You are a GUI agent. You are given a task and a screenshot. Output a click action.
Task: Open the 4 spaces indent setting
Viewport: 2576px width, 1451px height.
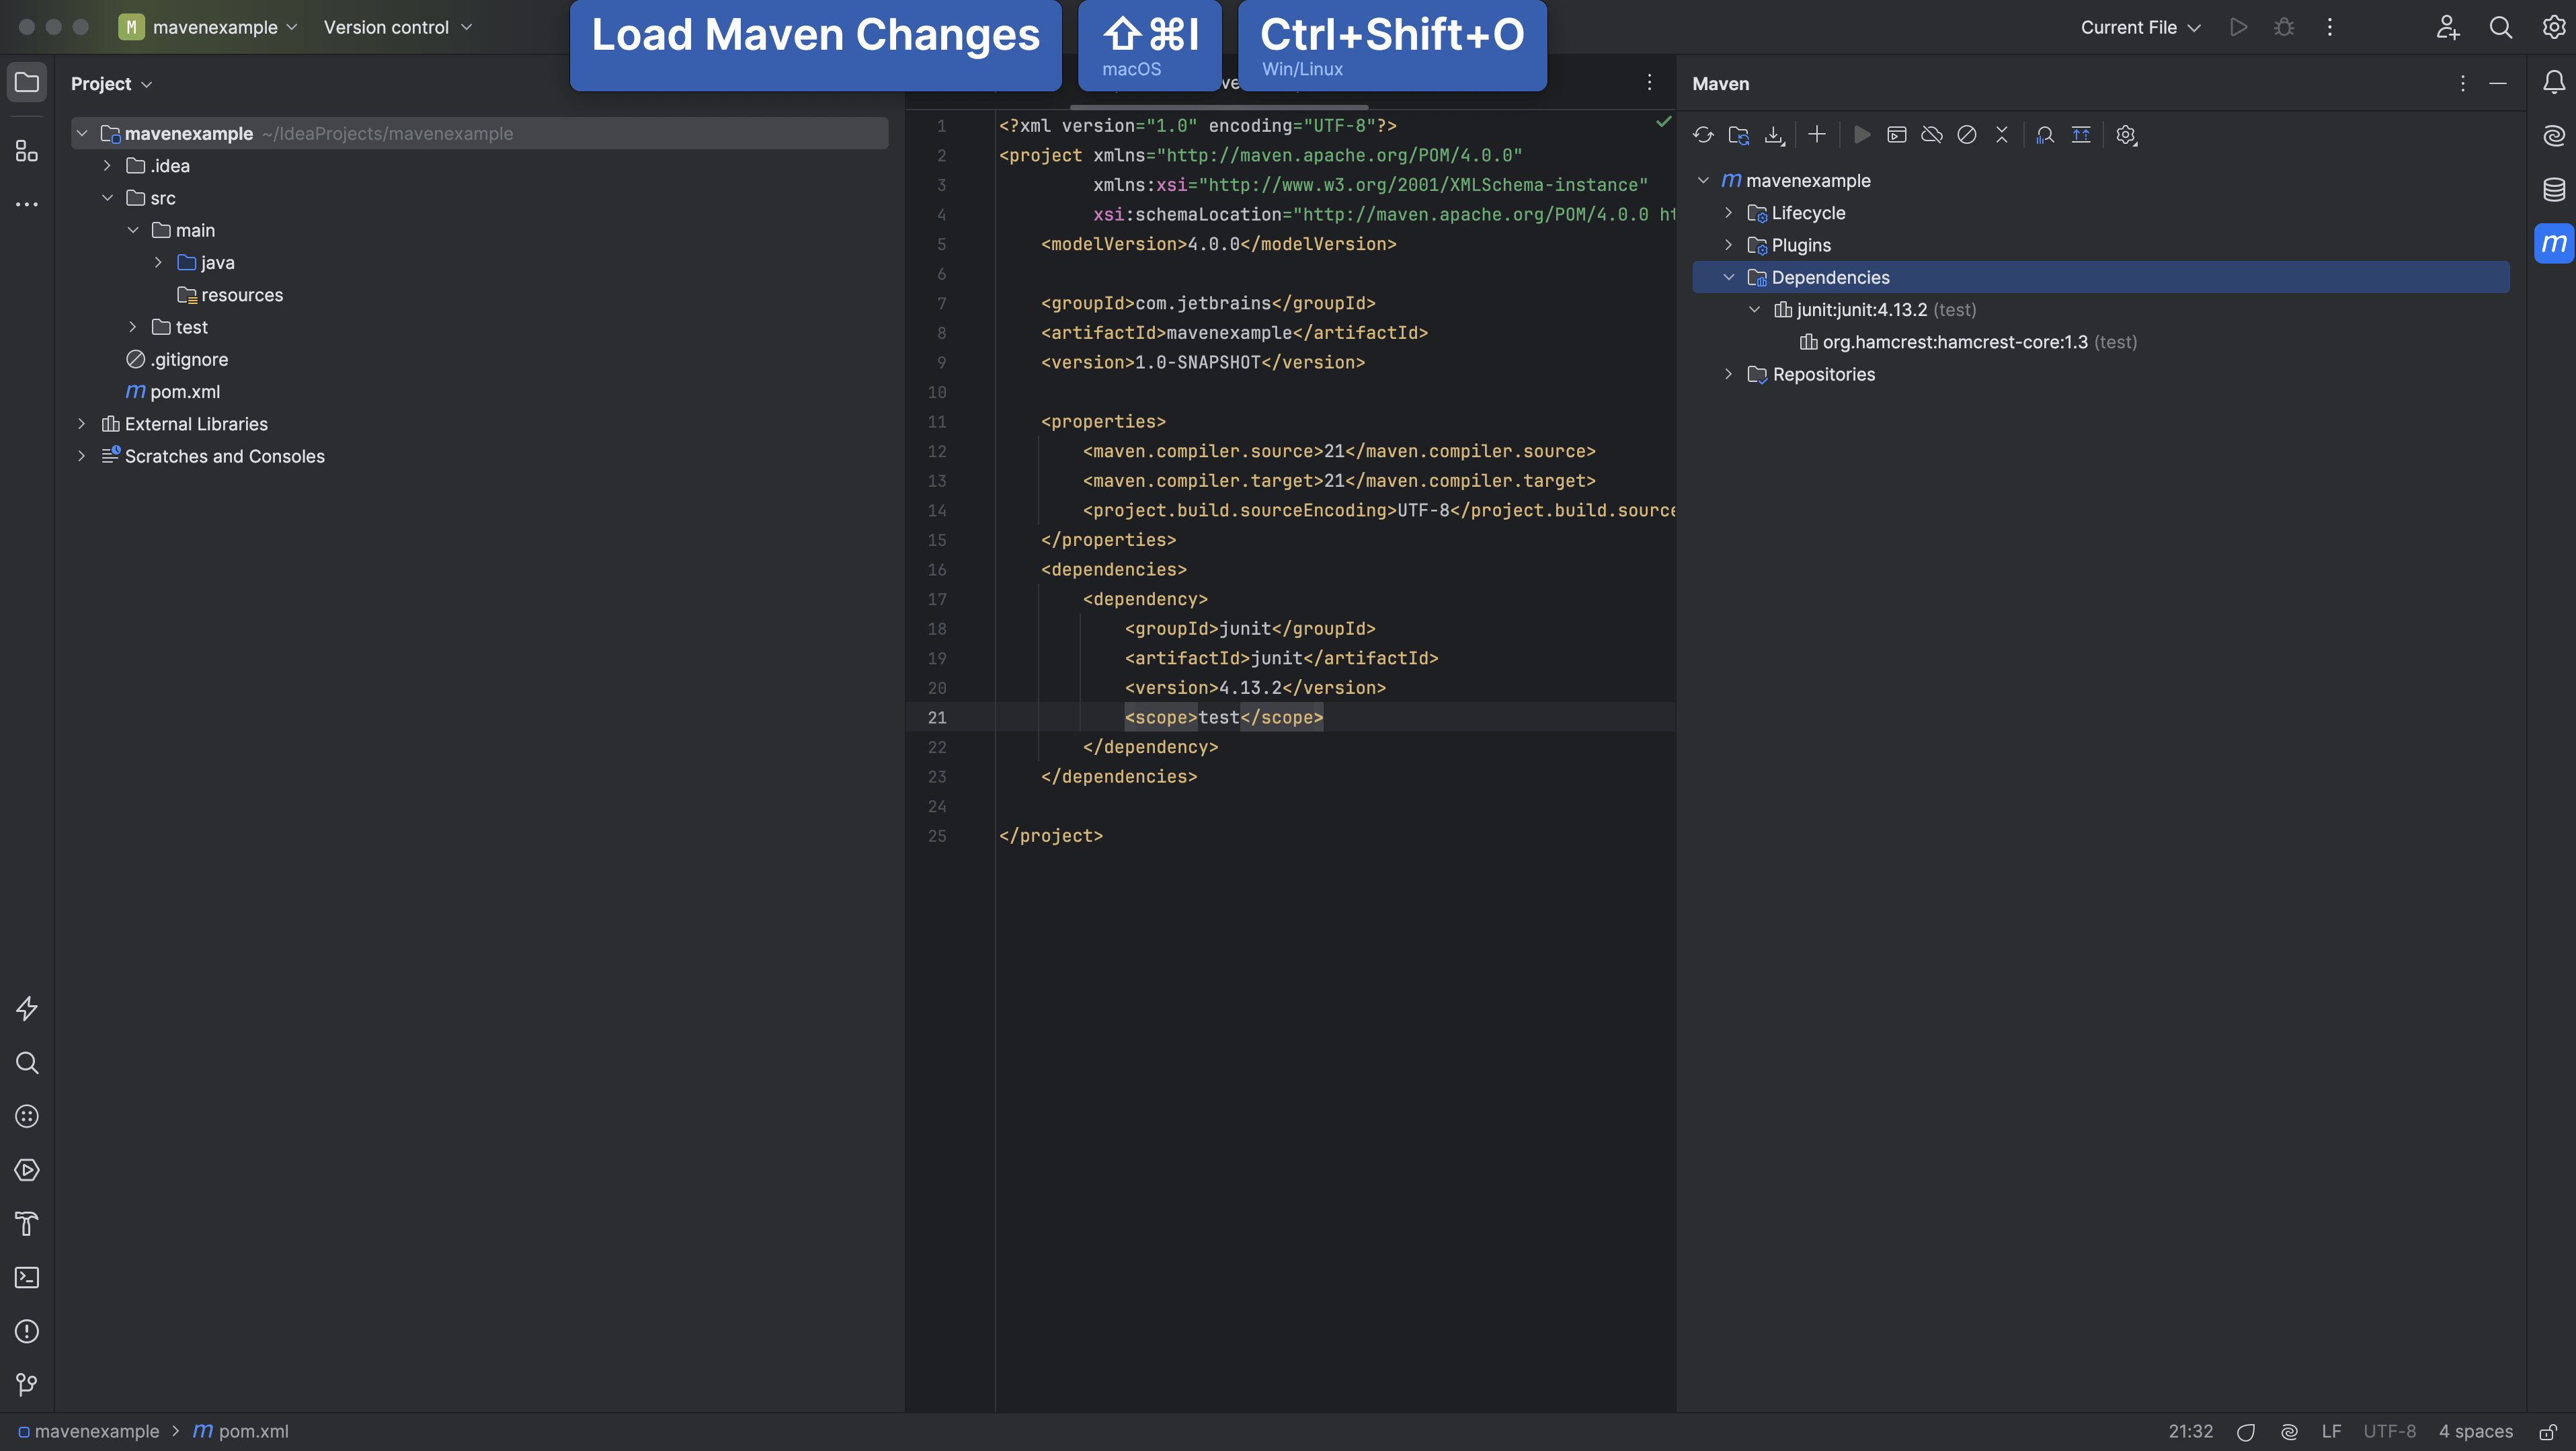click(2476, 1430)
